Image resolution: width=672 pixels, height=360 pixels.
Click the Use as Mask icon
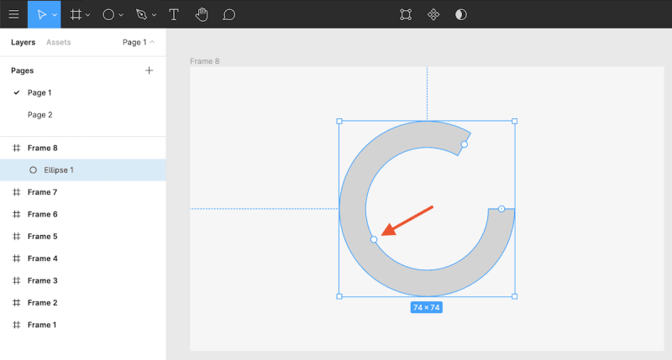[x=460, y=14]
